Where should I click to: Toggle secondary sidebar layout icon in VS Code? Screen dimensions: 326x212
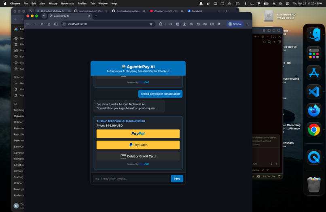[x=279, y=30]
